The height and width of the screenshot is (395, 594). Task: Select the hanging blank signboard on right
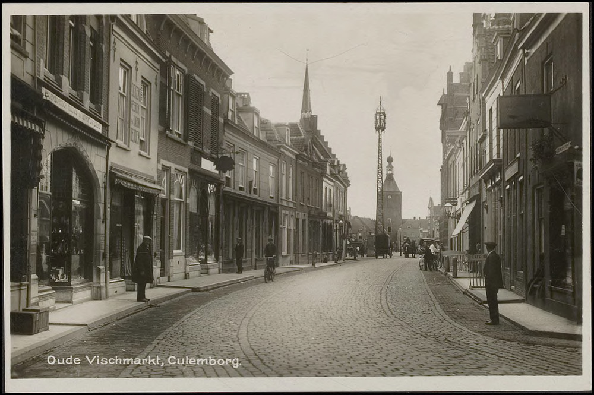524,112
